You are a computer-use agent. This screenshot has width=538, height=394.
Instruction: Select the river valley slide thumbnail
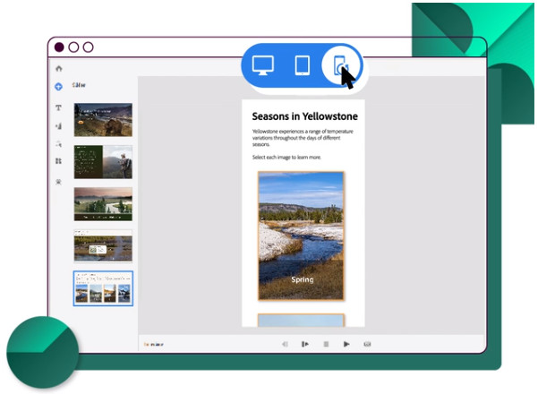103,204
